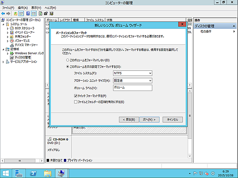
Task: Select このボリュームをフォーマットしない radio option
Action: pos(67,60)
